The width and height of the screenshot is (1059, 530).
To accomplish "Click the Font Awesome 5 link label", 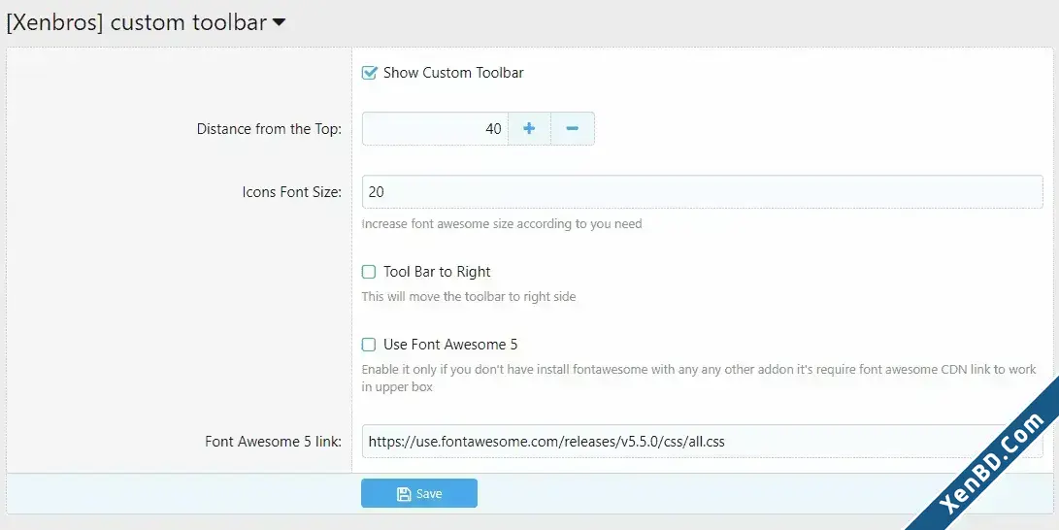I will point(274,442).
